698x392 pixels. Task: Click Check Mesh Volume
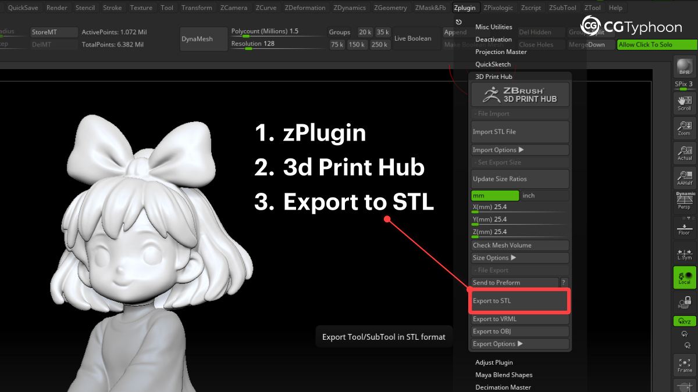(520, 245)
